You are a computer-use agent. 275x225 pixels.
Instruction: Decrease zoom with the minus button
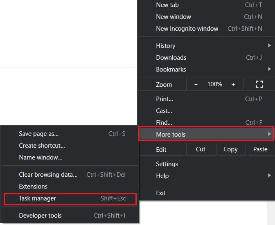196,85
